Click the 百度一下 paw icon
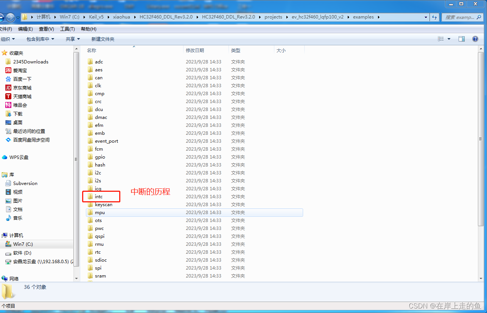 click(x=8, y=79)
